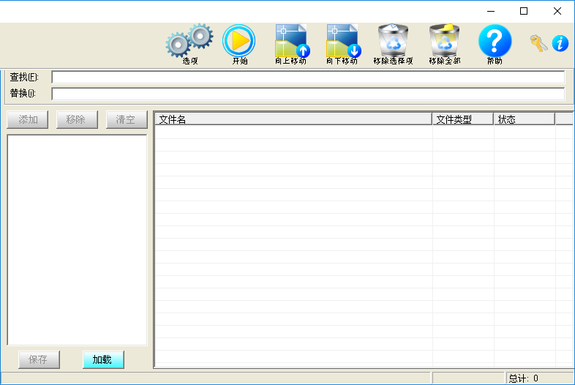
Task: Remove selected items using 移除选择项 bin
Action: coord(393,43)
